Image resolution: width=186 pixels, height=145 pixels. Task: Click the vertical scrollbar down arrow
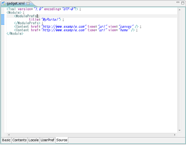(x=180, y=130)
